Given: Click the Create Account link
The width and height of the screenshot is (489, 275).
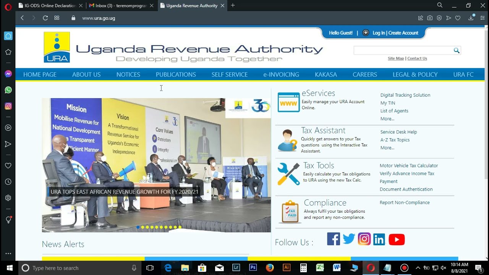Looking at the screenshot, I should (x=403, y=33).
